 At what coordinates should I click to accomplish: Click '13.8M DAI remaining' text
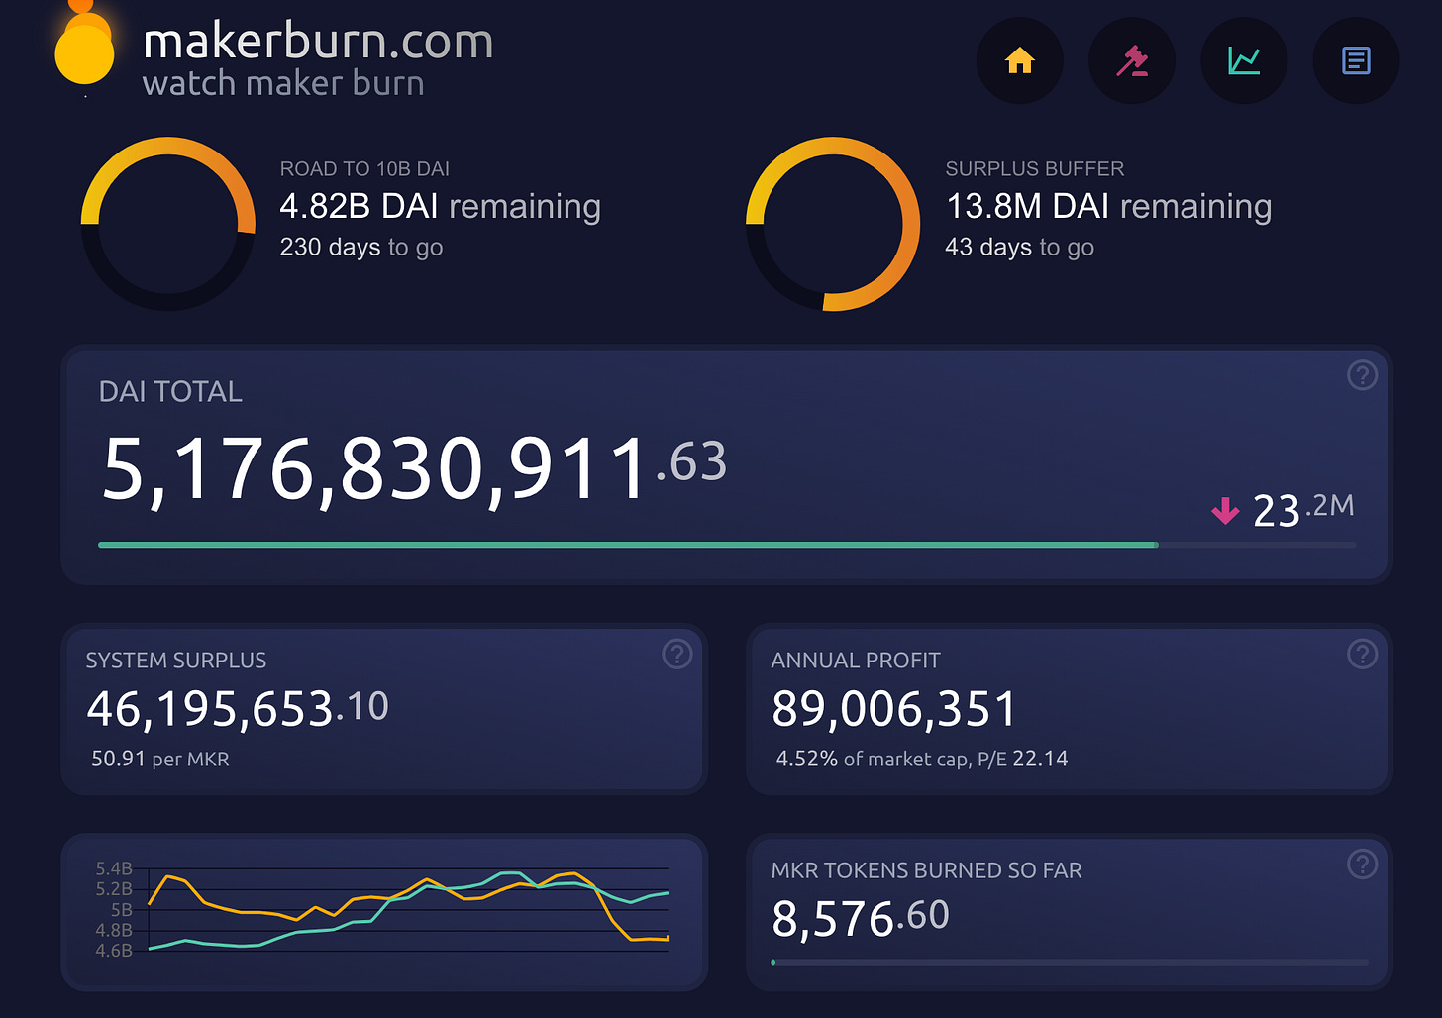click(x=1108, y=206)
